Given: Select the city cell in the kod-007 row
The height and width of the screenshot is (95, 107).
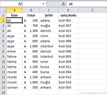Looking at the screenshot, I should [49, 25].
